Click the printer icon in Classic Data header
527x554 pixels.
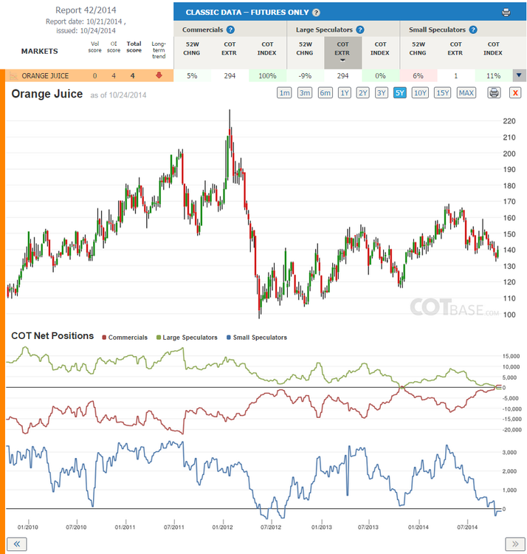pyautogui.click(x=506, y=13)
